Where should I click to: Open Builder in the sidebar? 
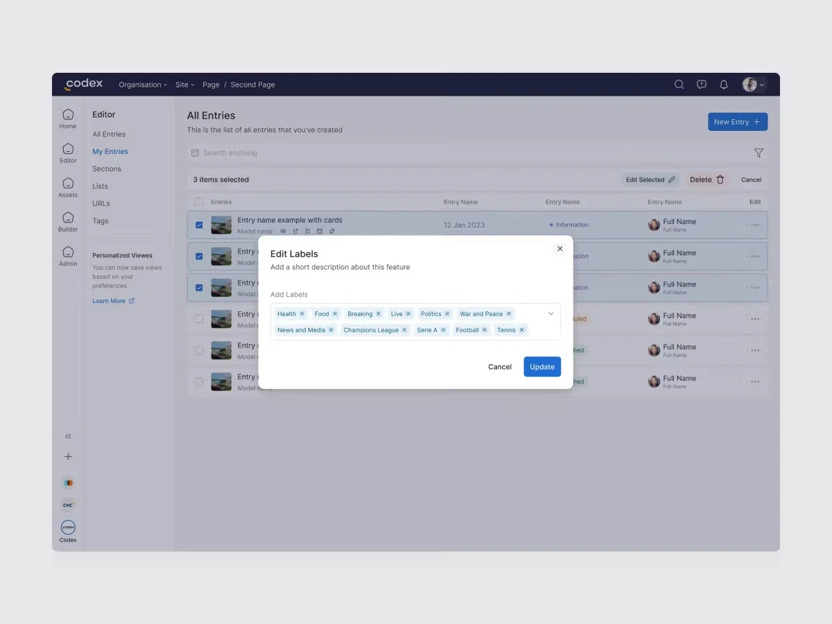click(68, 221)
